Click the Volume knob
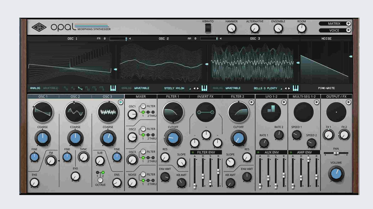The height and width of the screenshot is (209, 373). click(x=336, y=173)
